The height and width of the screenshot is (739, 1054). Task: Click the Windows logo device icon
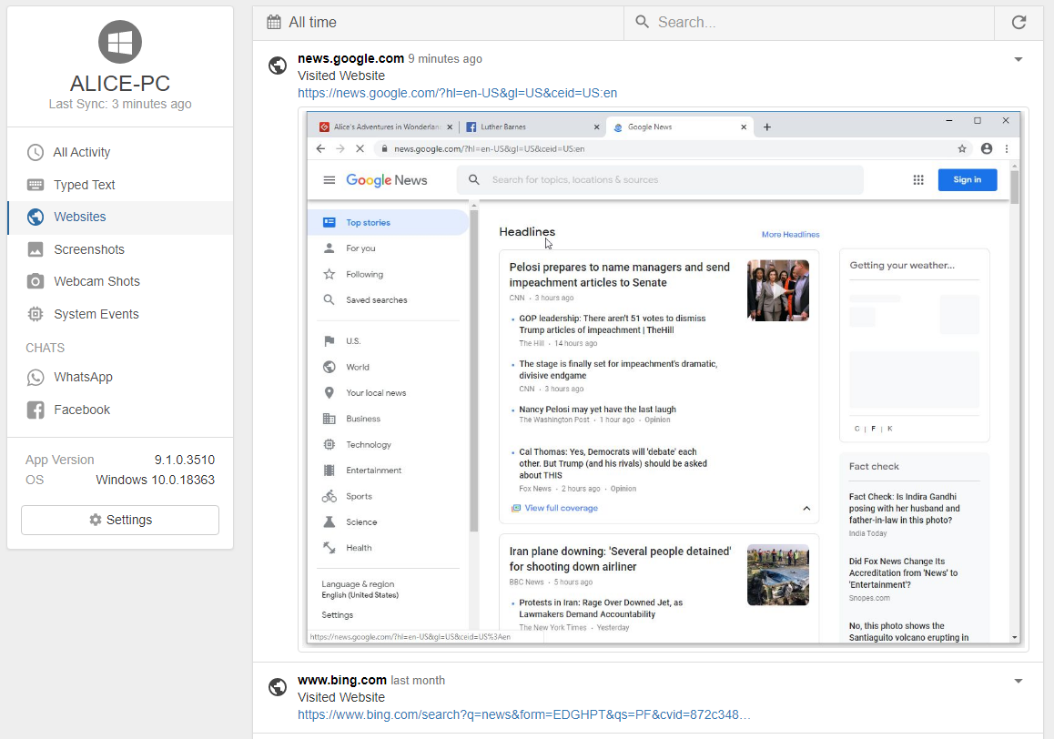(x=119, y=42)
